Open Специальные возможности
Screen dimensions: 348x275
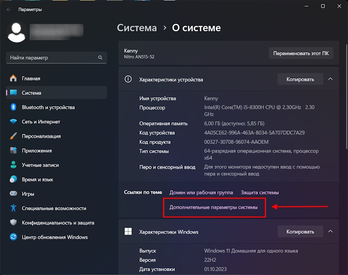point(57,208)
